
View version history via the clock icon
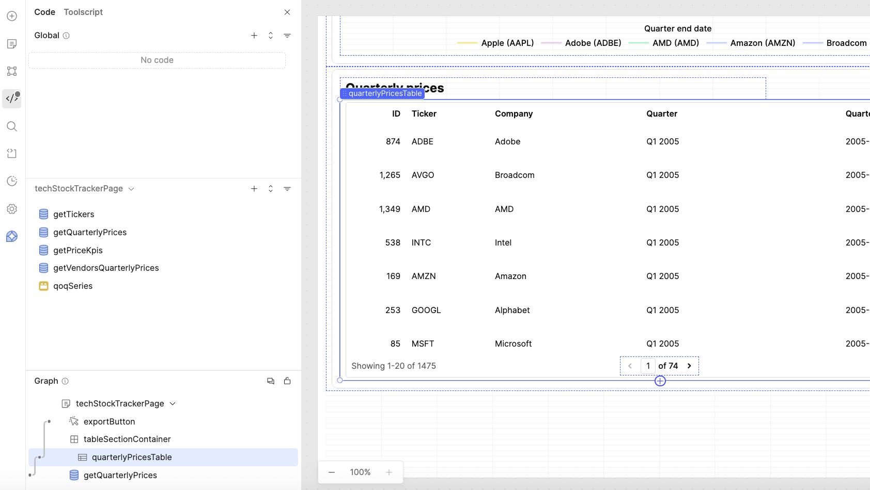point(12,181)
